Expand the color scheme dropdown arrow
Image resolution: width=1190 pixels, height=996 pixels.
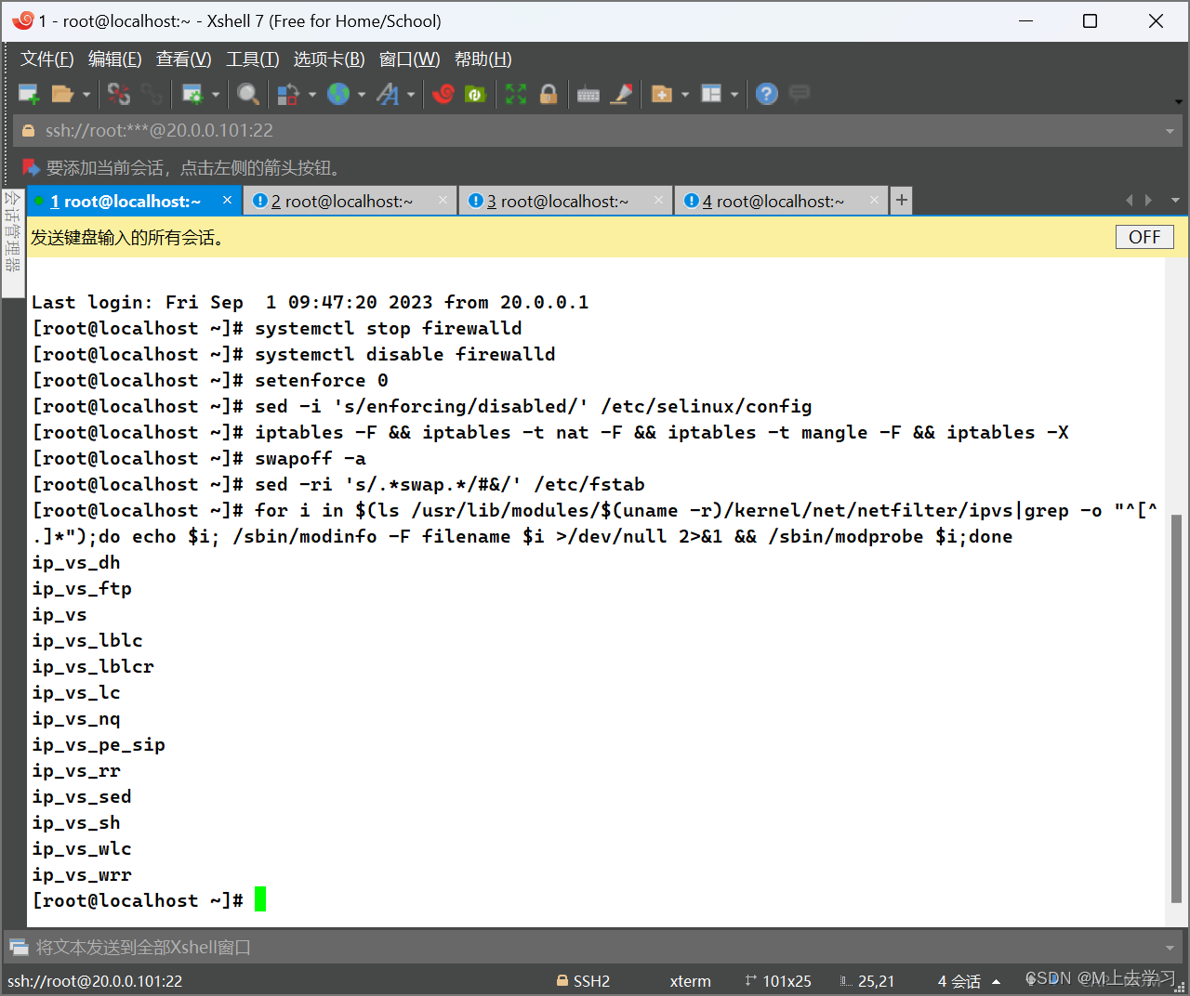(312, 95)
